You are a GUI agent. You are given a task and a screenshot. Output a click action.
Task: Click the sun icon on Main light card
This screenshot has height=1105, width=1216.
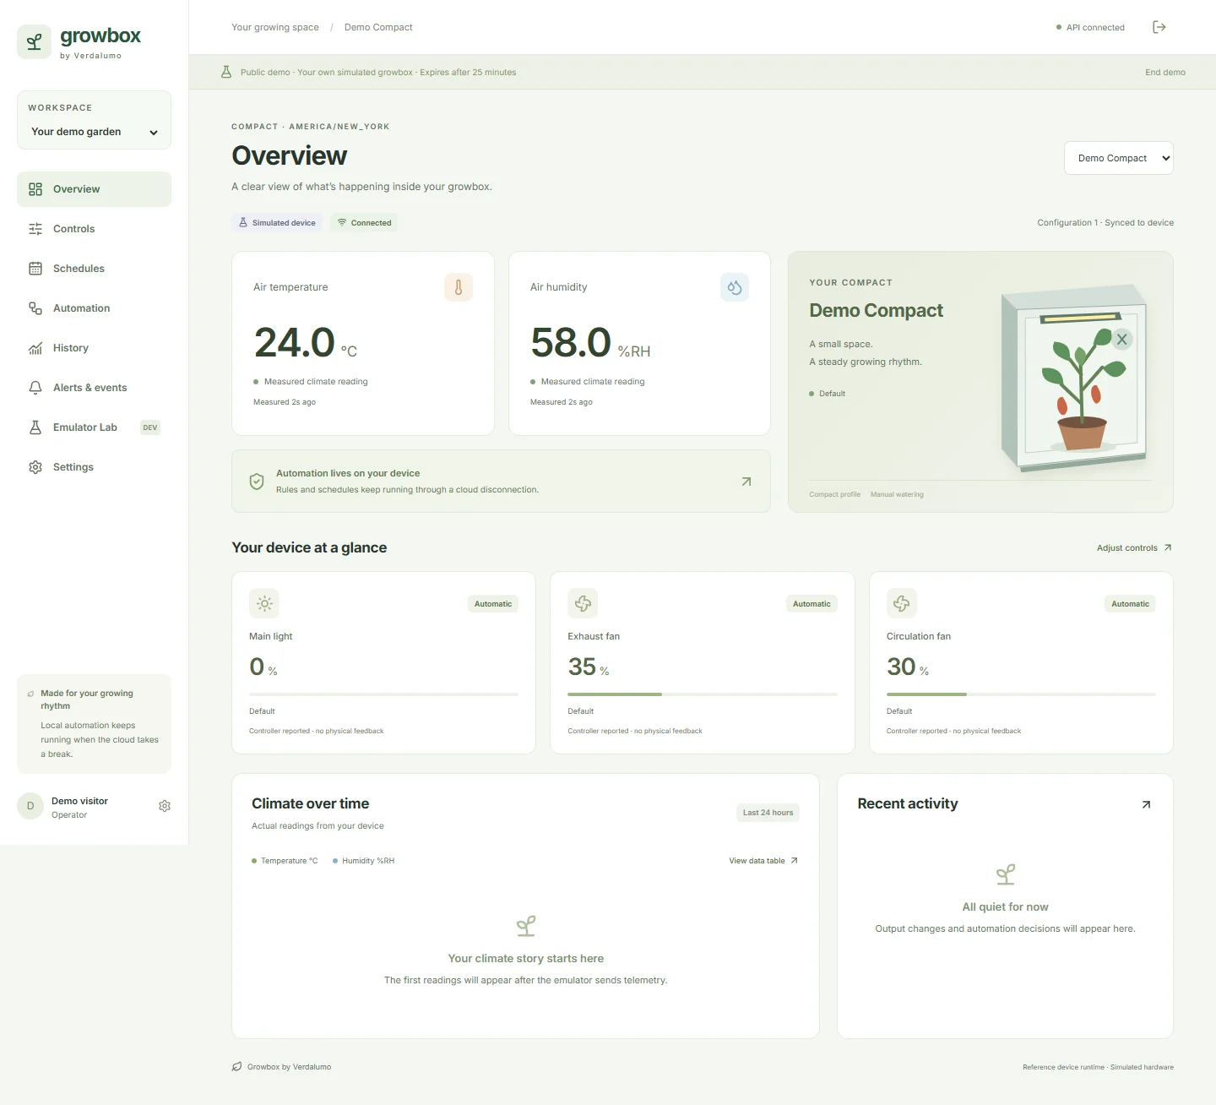(x=264, y=603)
